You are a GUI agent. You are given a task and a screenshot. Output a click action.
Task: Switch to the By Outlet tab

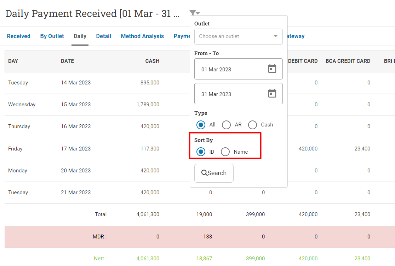pyautogui.click(x=52, y=36)
